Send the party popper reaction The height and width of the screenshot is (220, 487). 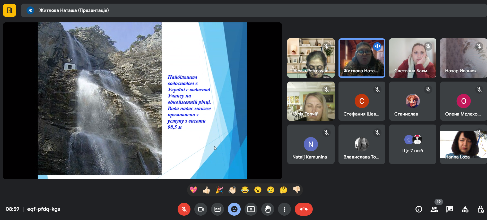pos(219,190)
